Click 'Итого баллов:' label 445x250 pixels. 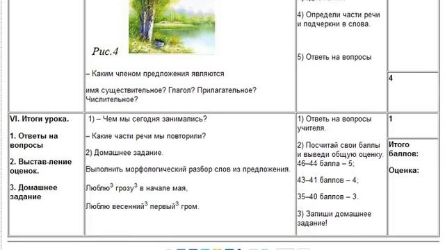point(403,149)
